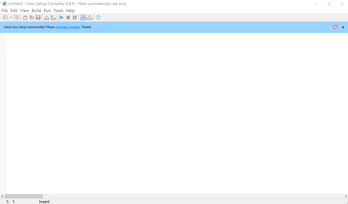348x204 pixels.
Task: Follow the purchase a license link
Action: coord(67,27)
